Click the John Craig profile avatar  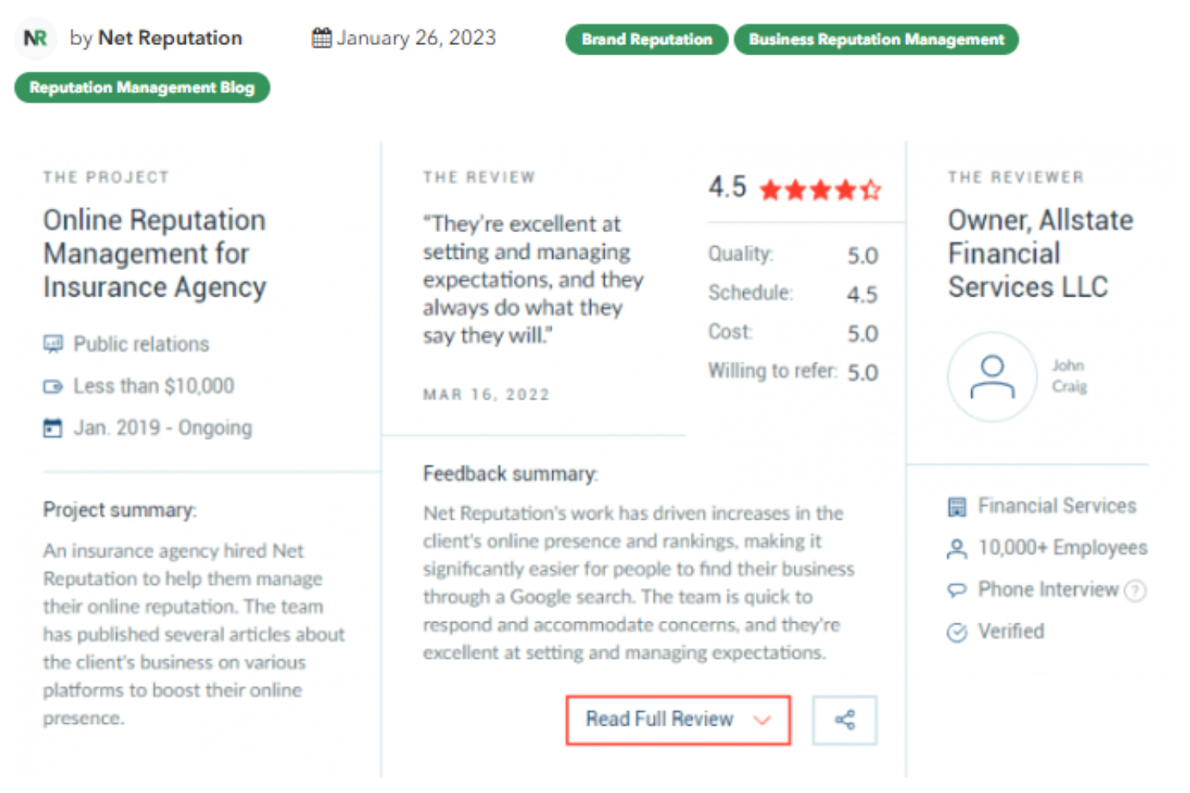point(992,376)
